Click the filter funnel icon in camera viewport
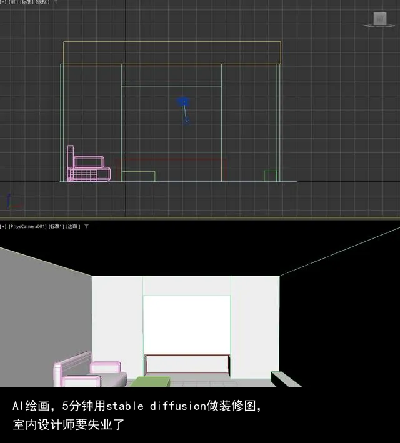This screenshot has width=400, height=443. [87, 226]
